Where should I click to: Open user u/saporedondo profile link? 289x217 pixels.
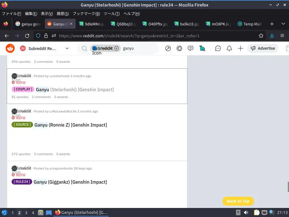point(61,168)
